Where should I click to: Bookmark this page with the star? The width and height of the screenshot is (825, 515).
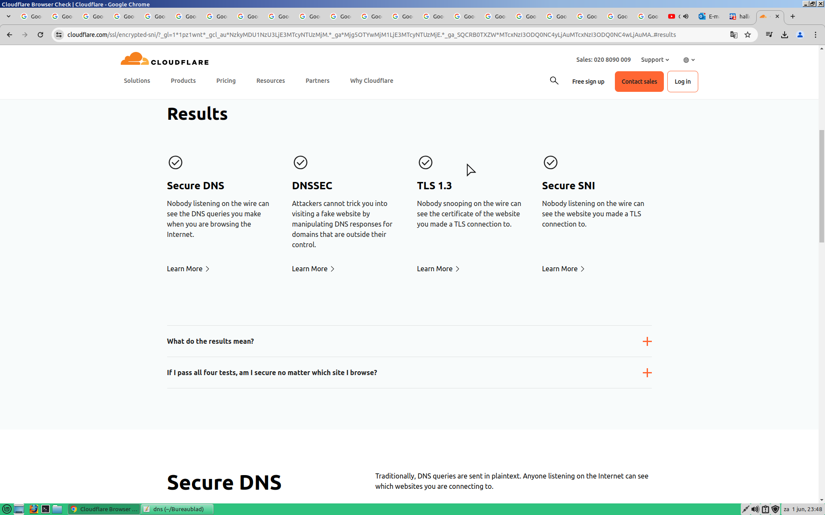[748, 35]
